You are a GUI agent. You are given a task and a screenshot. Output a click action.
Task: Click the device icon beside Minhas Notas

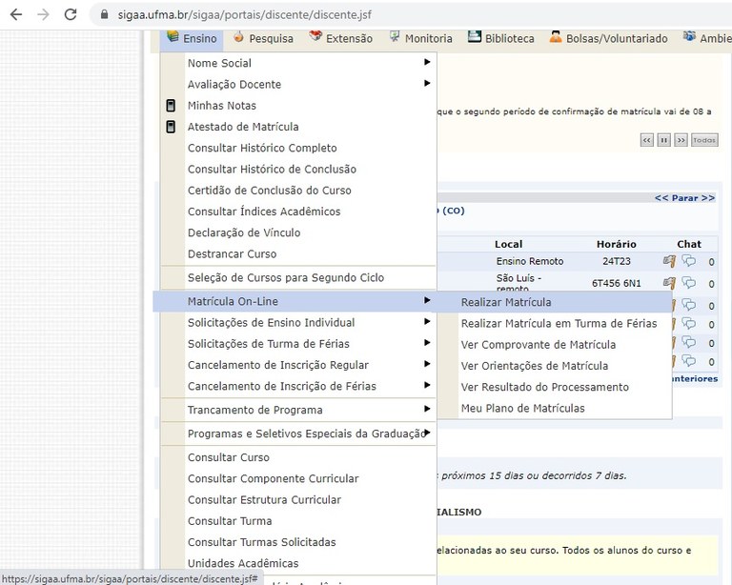click(171, 106)
